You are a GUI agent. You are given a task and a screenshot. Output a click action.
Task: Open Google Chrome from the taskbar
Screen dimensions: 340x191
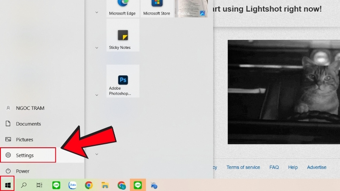coord(89,185)
